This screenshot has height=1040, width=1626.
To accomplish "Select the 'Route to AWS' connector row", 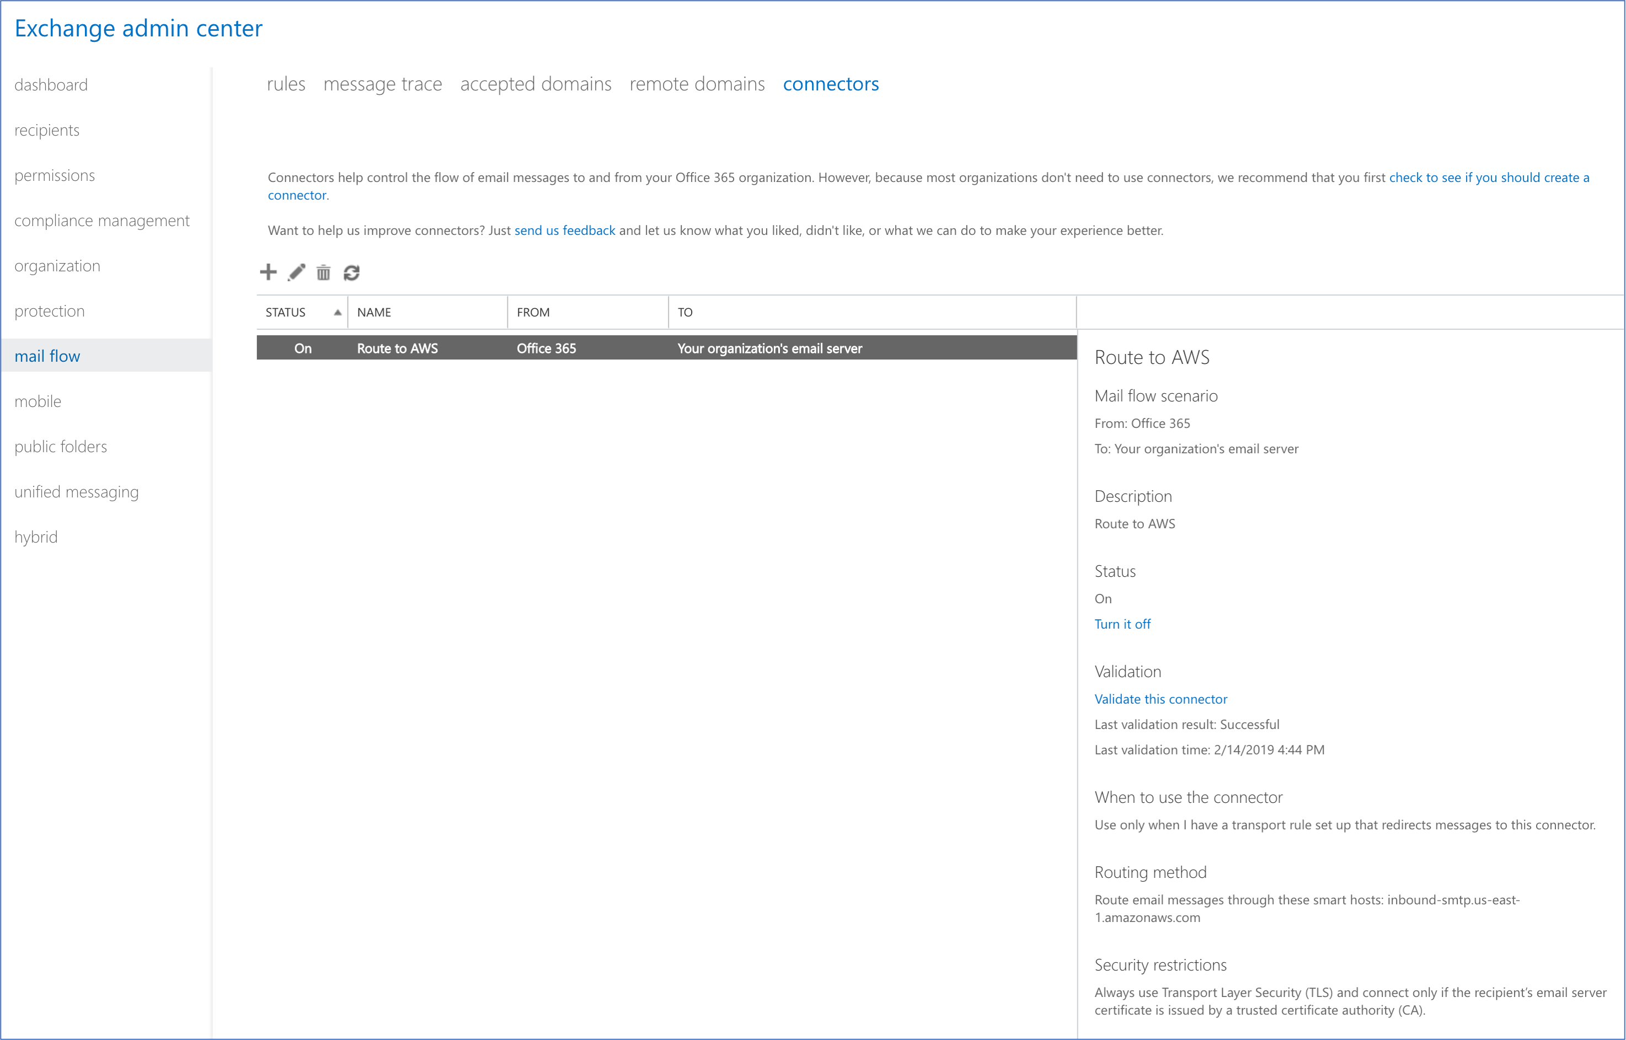I will click(666, 349).
